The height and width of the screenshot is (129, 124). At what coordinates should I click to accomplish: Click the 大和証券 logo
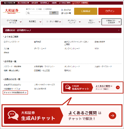11,11
